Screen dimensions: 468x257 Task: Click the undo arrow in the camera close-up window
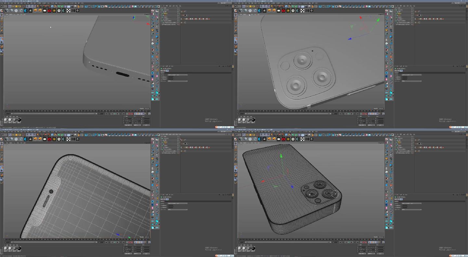[x=237, y=6]
